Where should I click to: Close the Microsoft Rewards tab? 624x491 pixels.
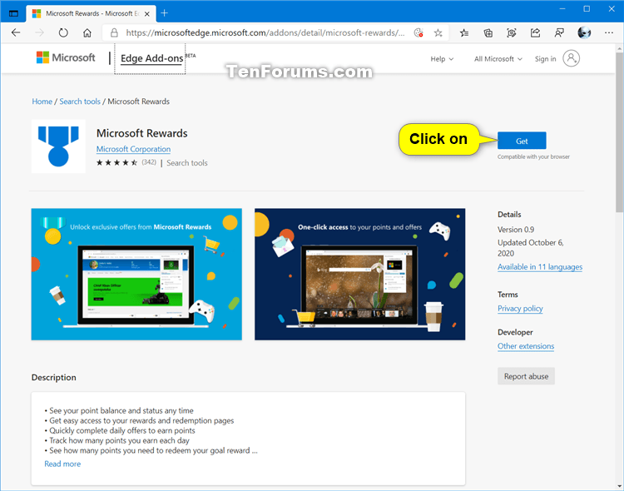146,14
